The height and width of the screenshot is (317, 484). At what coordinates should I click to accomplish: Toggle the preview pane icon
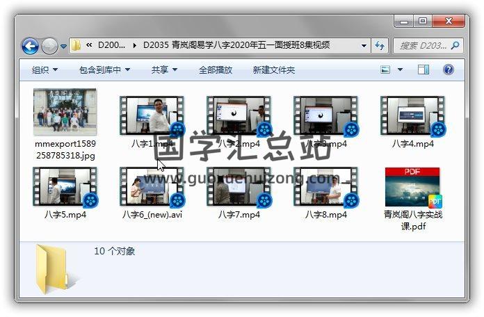pyautogui.click(x=423, y=70)
